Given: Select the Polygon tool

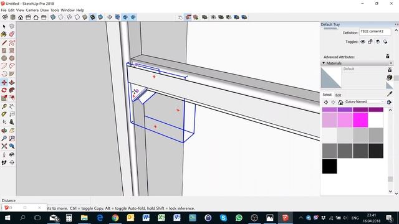Looking at the screenshot, I should pyautogui.click(x=12, y=58).
